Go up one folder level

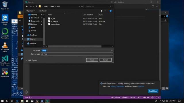[x=37, y=6]
